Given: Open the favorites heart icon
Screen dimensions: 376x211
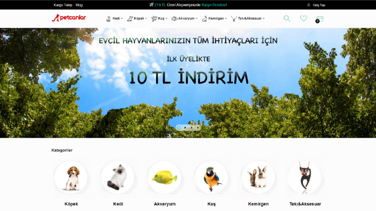Looking at the screenshot, I should pos(303,18).
